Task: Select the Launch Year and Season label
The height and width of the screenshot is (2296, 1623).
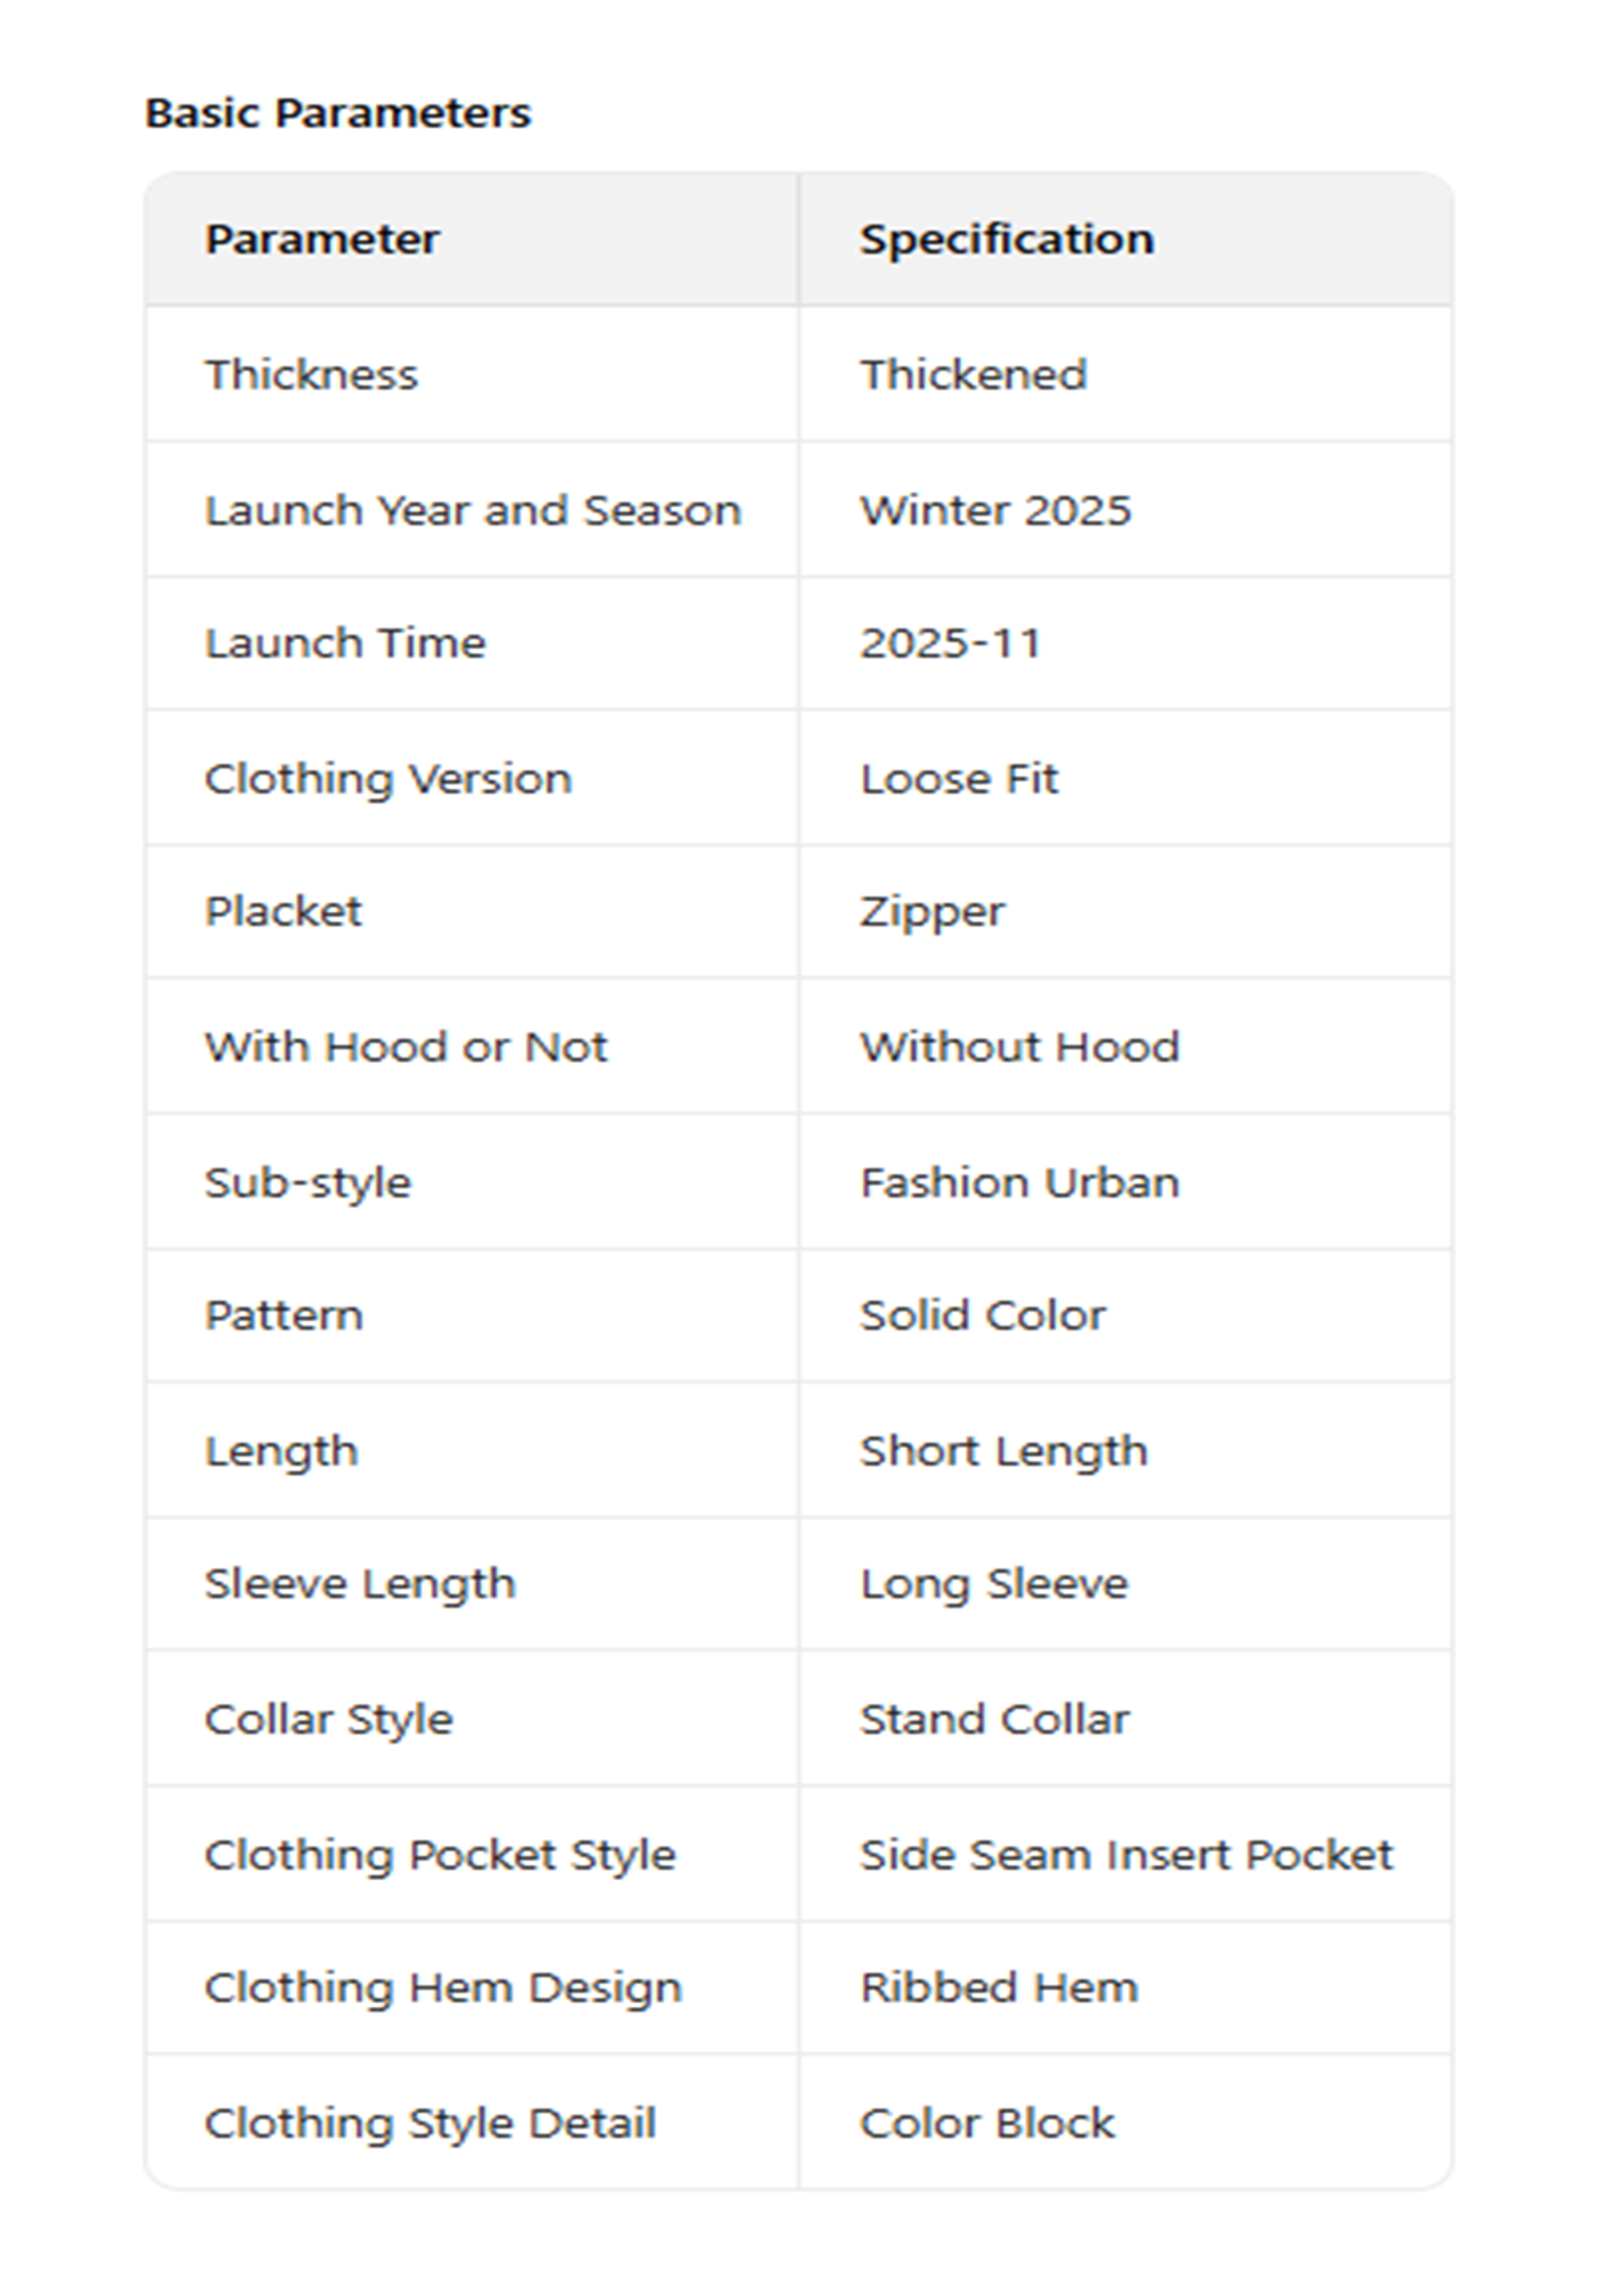Action: (472, 510)
